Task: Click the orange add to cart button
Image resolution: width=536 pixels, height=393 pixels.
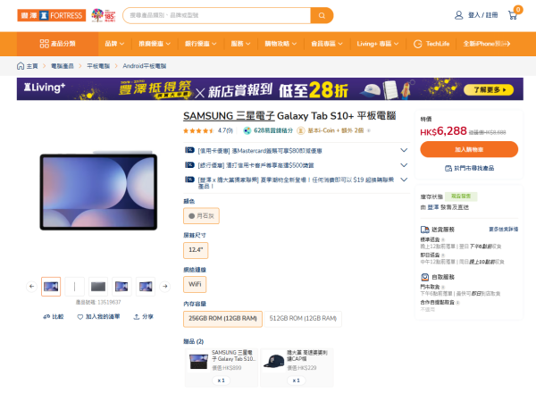Action: [469, 149]
